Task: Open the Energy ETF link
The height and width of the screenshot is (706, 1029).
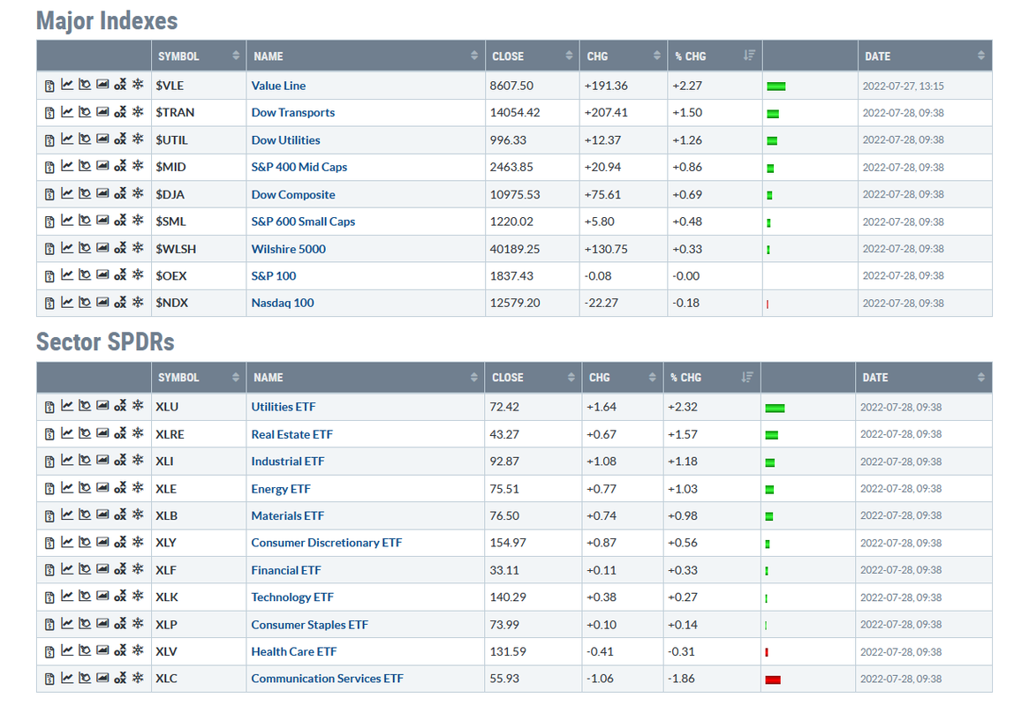Action: 281,488
